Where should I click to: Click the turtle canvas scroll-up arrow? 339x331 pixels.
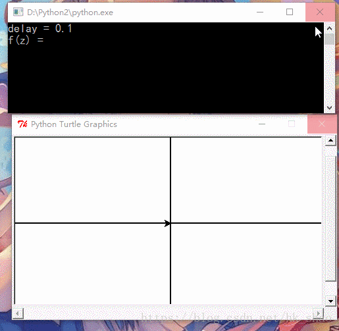click(330, 141)
